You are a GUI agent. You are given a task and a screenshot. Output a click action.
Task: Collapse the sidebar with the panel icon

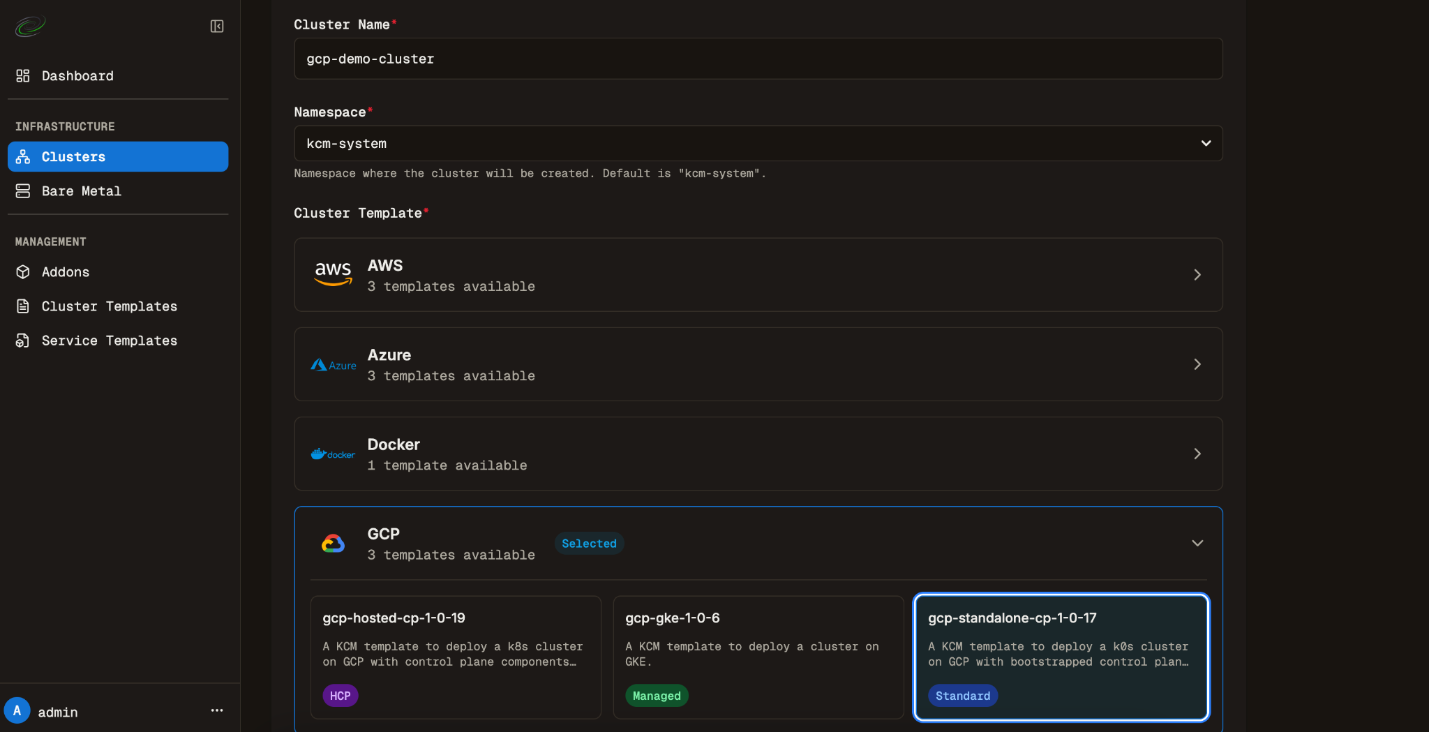(217, 27)
